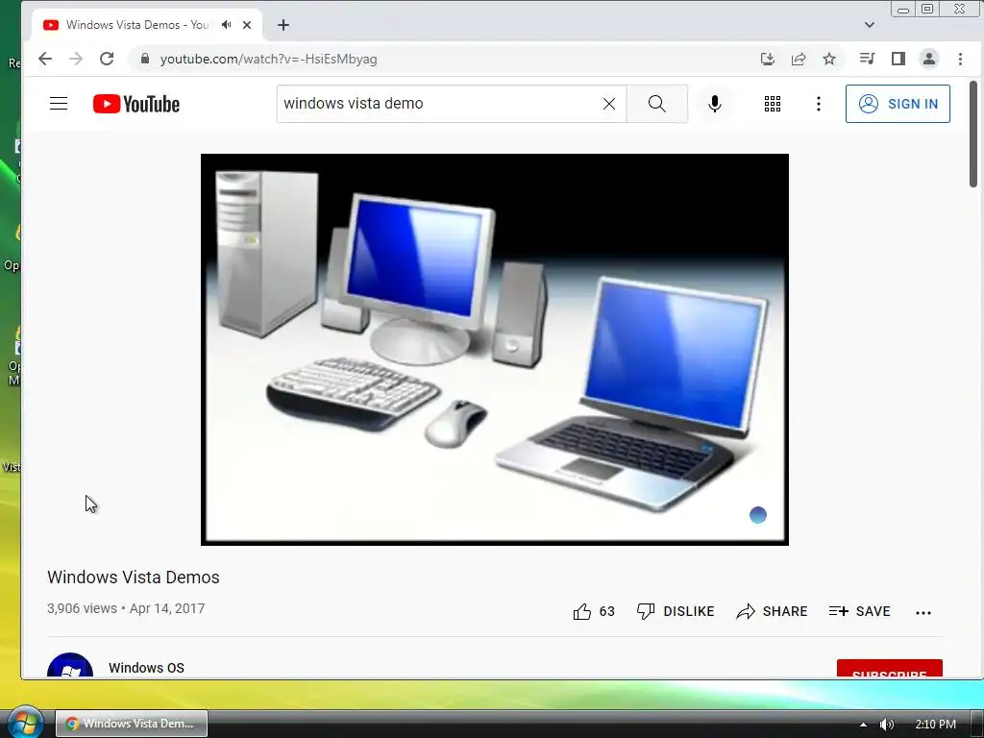The image size is (984, 738).
Task: Click the Windows Vista Demos video title
Action: (x=133, y=578)
